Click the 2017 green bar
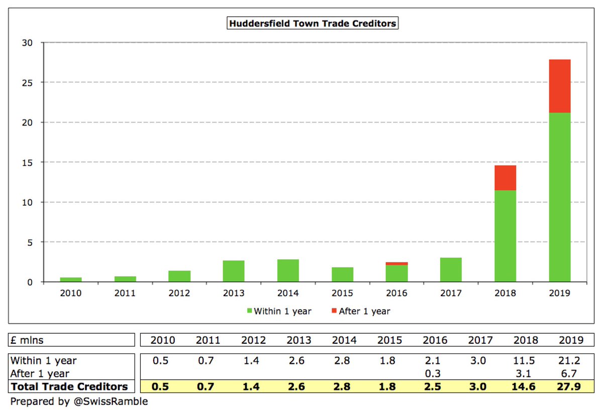This screenshot has height=410, width=603. [451, 270]
